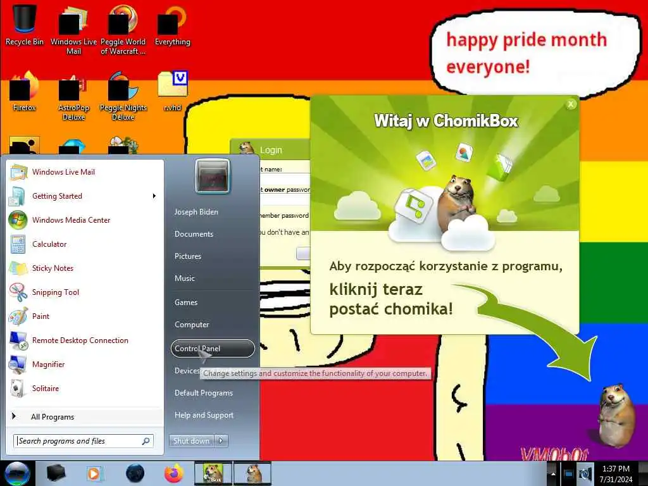The image size is (648, 486).
Task: Click the hamster character on desktop
Action: [x=616, y=414]
